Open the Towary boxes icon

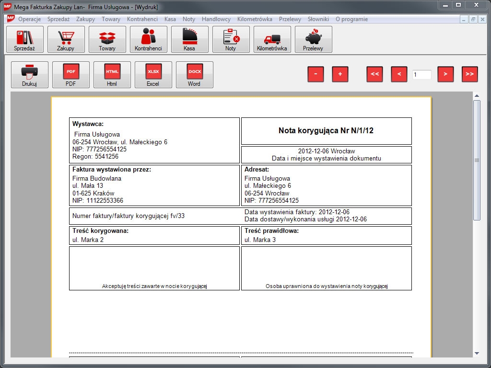107,39
